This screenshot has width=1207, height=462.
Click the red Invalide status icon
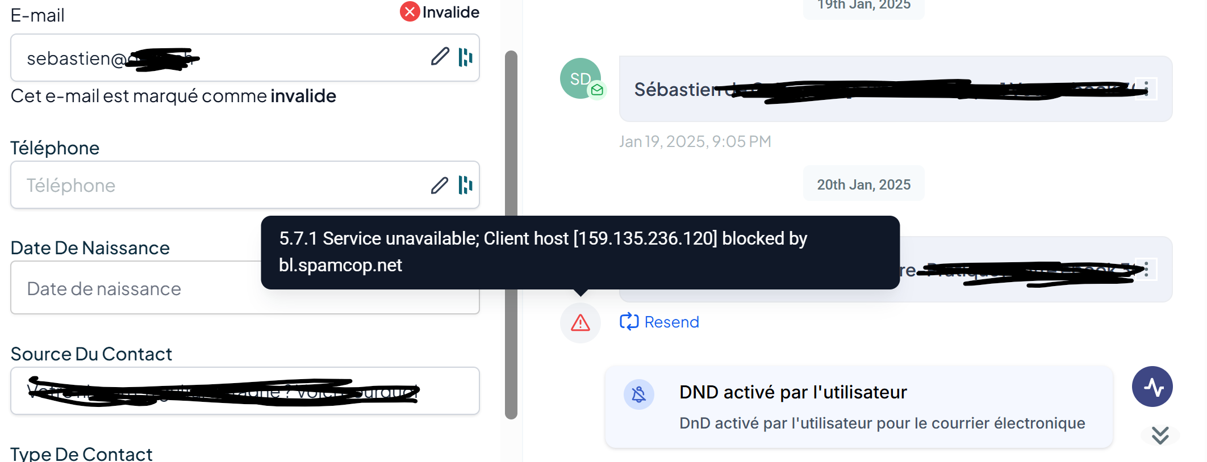point(410,11)
